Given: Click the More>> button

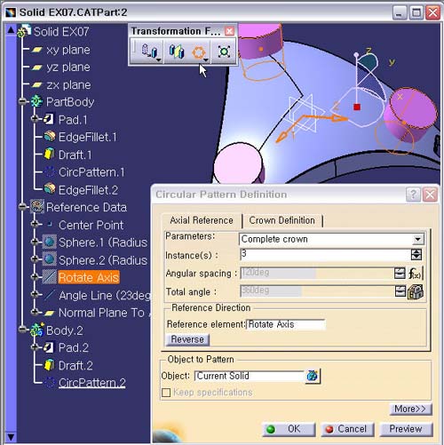Looking at the screenshot, I should click(x=410, y=409).
